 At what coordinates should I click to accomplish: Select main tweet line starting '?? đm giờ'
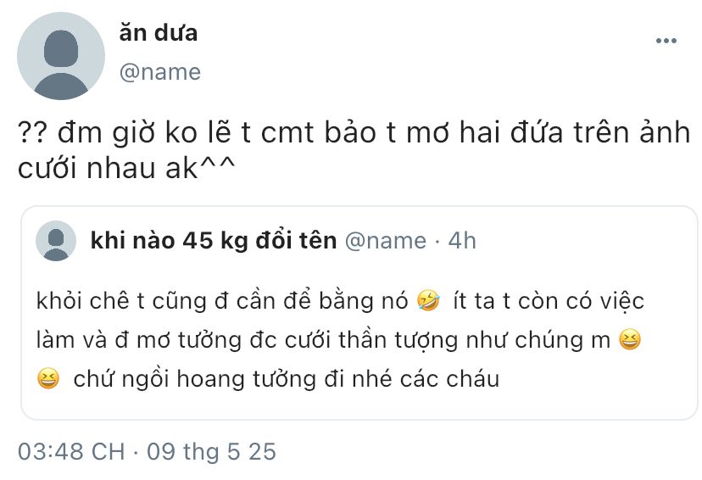pyautogui.click(x=354, y=132)
